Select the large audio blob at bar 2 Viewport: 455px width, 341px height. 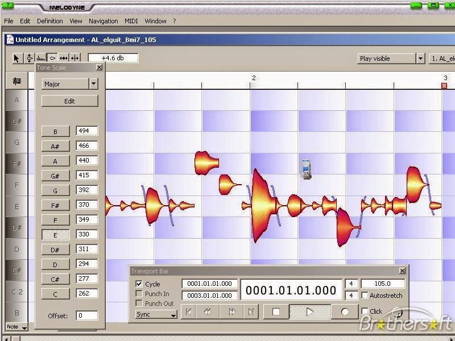coord(263,206)
